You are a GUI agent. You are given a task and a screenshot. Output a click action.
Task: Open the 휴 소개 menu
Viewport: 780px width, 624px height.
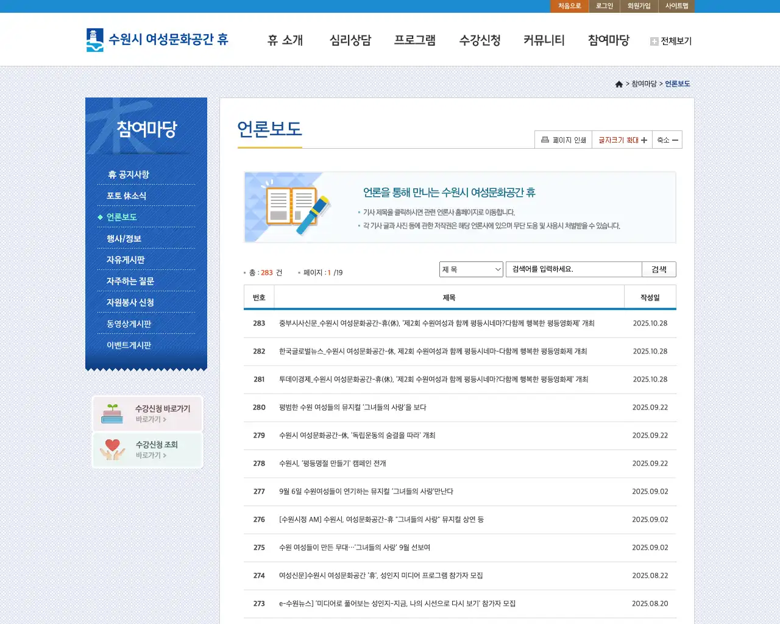pos(285,40)
